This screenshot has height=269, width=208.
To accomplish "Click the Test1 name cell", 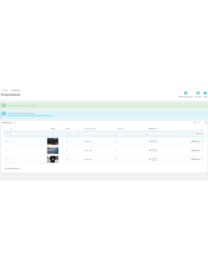I will coord(88,151).
